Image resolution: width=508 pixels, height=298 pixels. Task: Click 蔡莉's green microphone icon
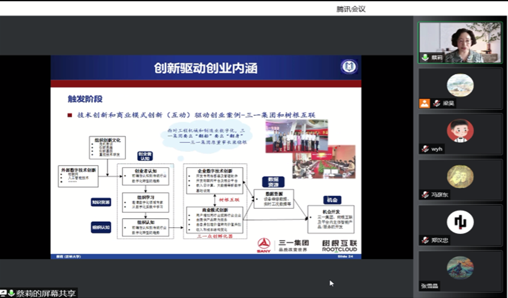[x=425, y=57]
